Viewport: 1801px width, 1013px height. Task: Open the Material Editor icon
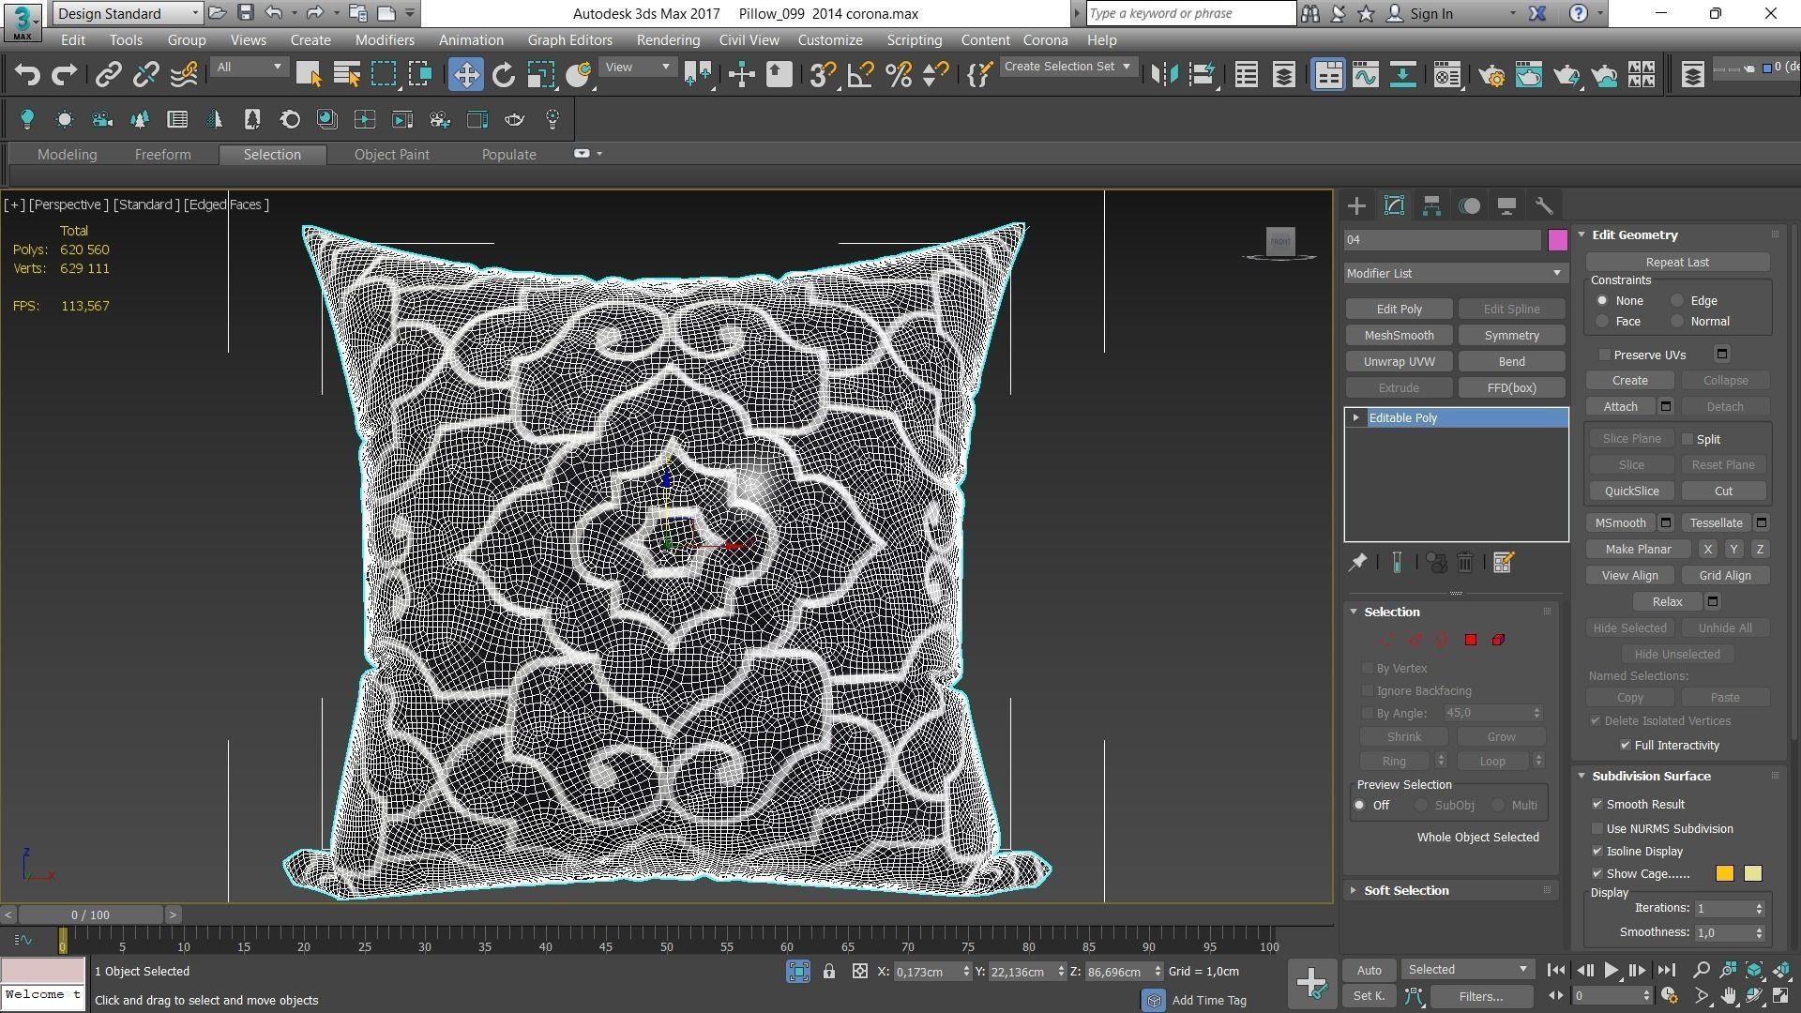(1447, 75)
